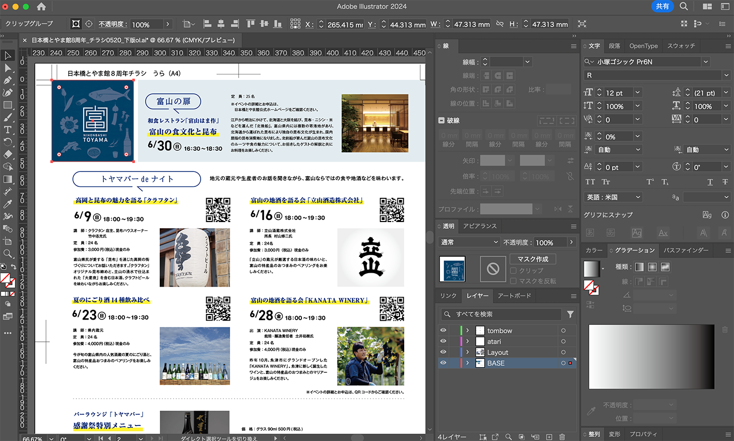Click the 共有 share button
This screenshot has height=441, width=734.
coord(662,6)
